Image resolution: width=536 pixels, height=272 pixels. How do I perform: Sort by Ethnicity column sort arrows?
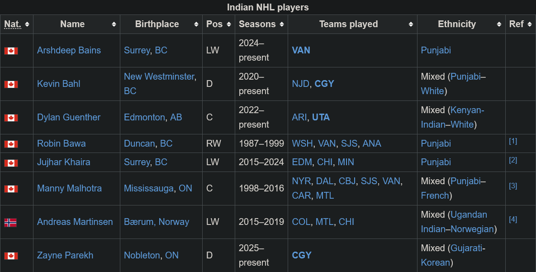point(499,24)
